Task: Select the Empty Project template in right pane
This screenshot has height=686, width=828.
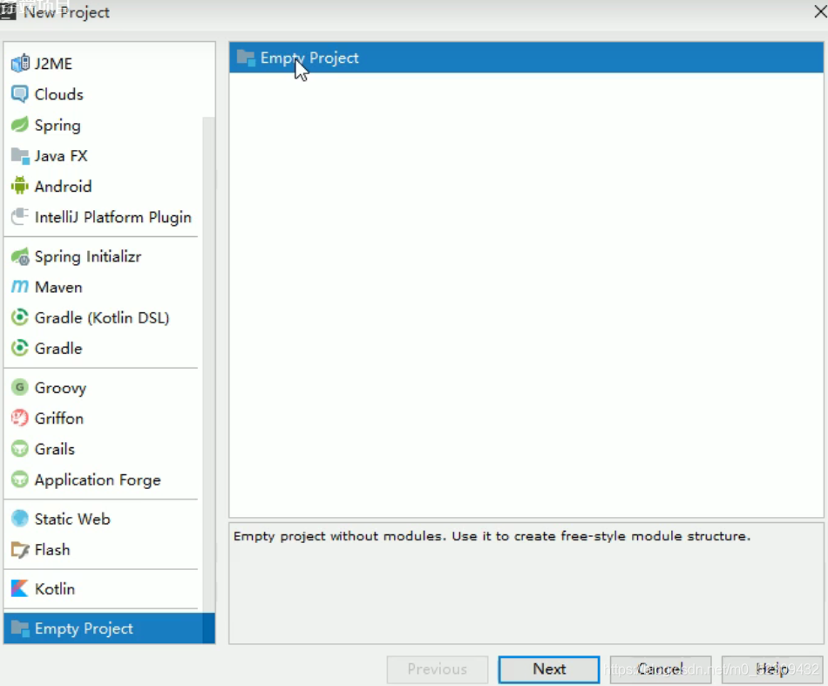Action: click(526, 58)
